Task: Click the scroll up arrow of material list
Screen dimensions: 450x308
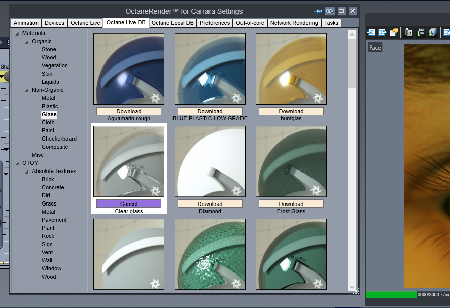Action: coord(352,35)
